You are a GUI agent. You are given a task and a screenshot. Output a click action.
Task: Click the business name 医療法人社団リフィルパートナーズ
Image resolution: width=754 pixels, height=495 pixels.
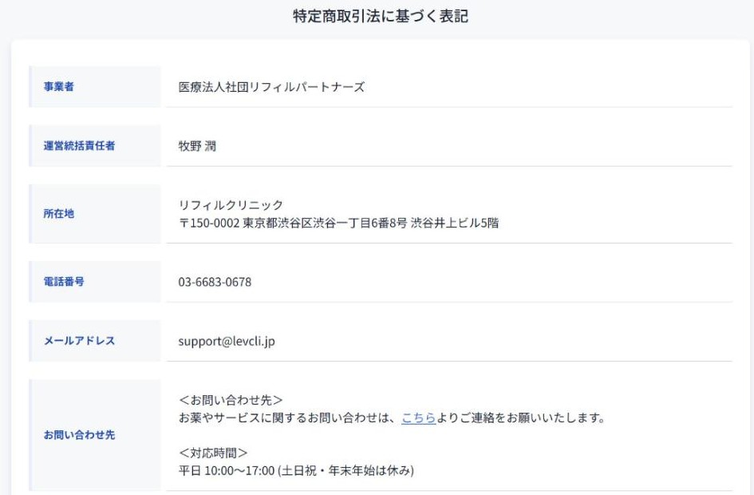[272, 87]
